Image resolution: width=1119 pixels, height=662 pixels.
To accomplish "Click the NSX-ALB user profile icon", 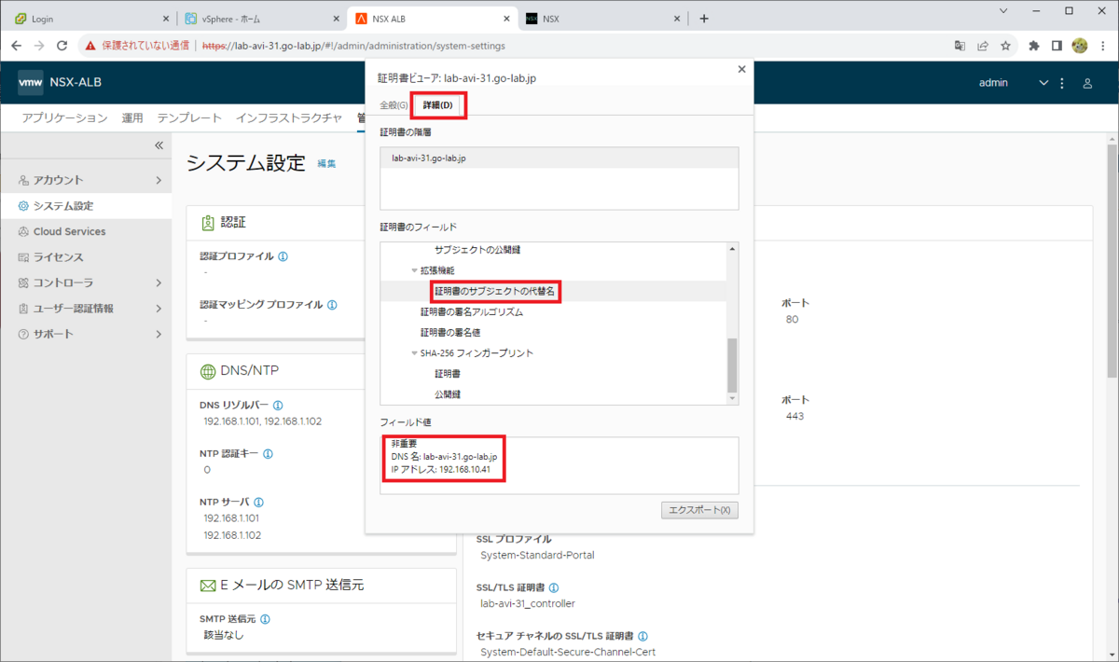I will point(1087,83).
